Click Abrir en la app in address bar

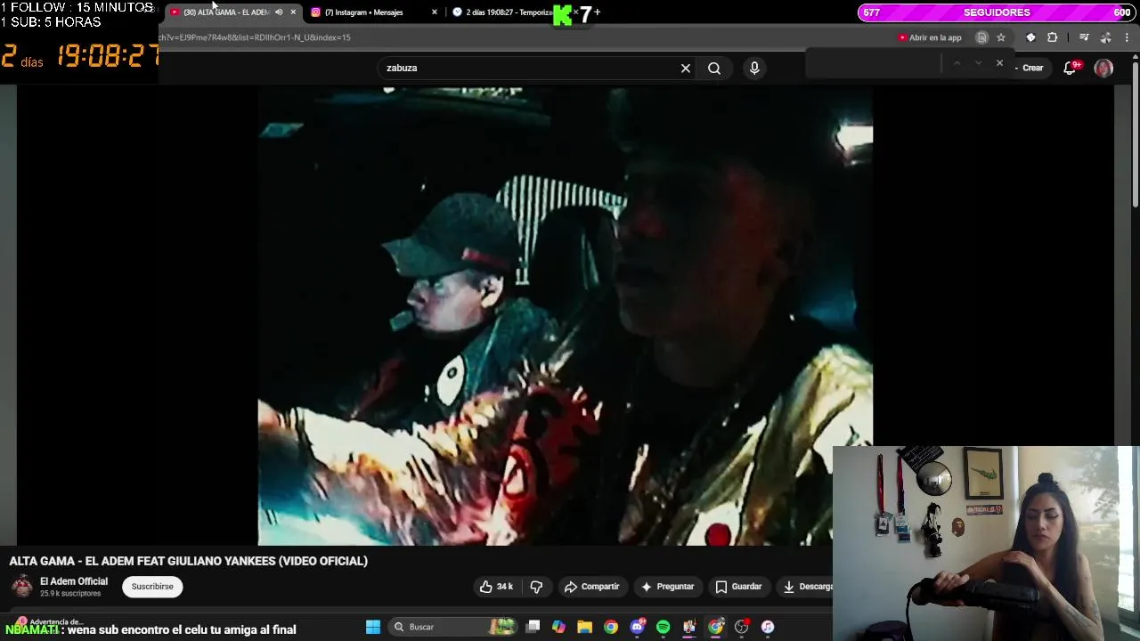930,37
